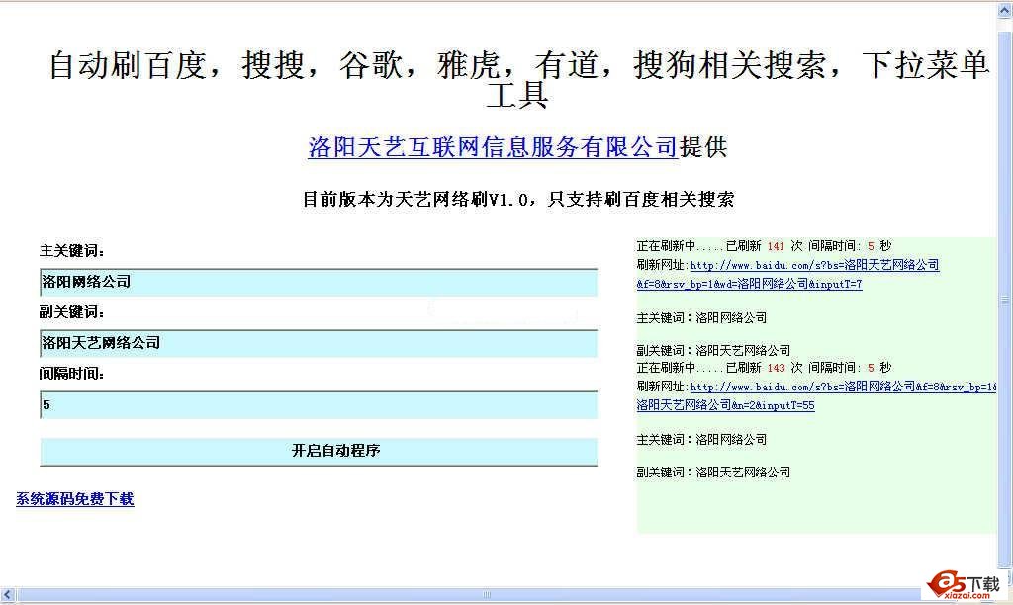
Task: Click the horizontal scrollbar left arrow
Action: click(x=8, y=595)
